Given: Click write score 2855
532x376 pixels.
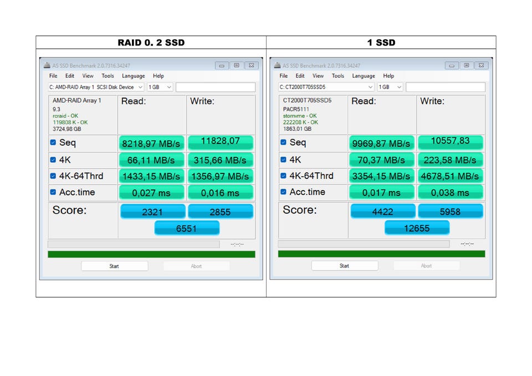Looking at the screenshot, I should tap(221, 212).
